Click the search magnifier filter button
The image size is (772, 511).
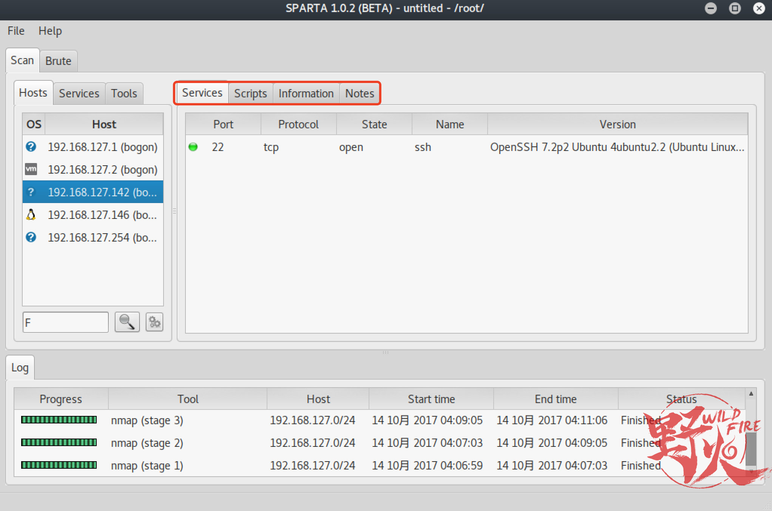(x=127, y=322)
